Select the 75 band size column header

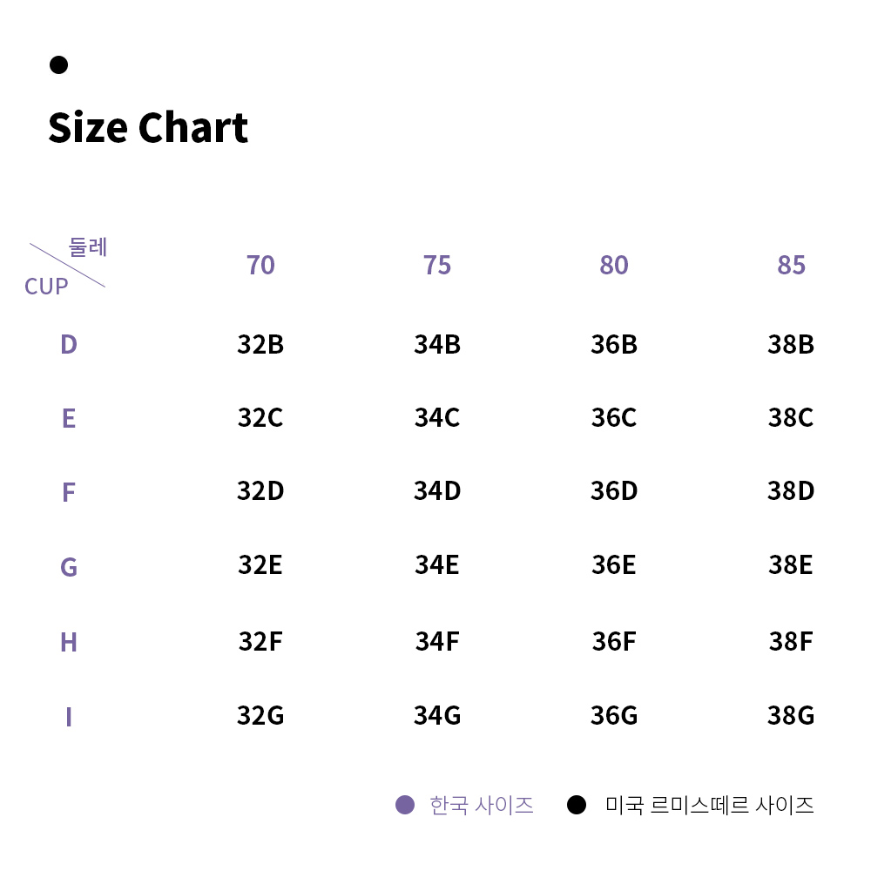(437, 265)
